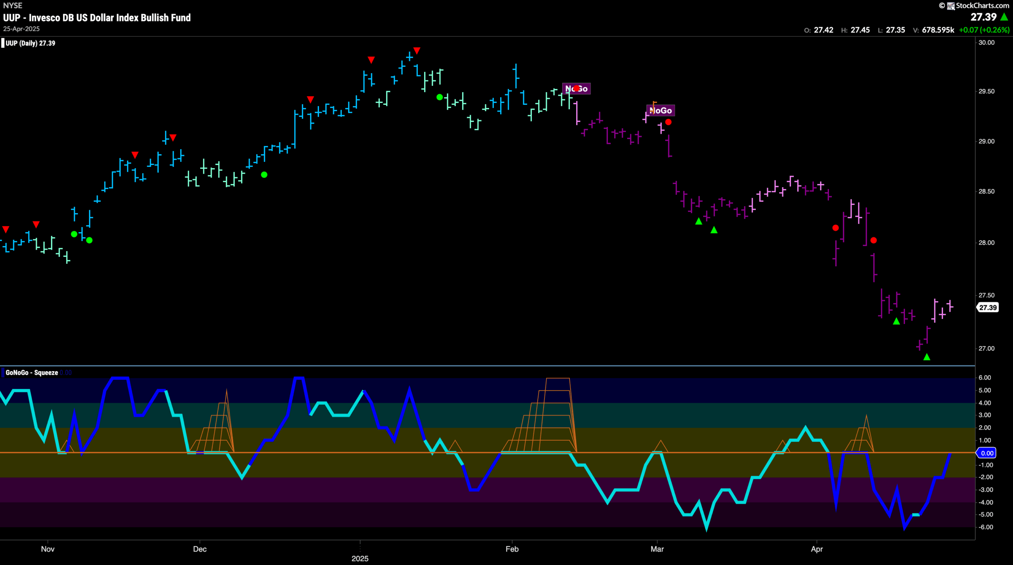Click the red triangle marker in late December
Image resolution: width=1013 pixels, height=565 pixels.
click(x=310, y=99)
